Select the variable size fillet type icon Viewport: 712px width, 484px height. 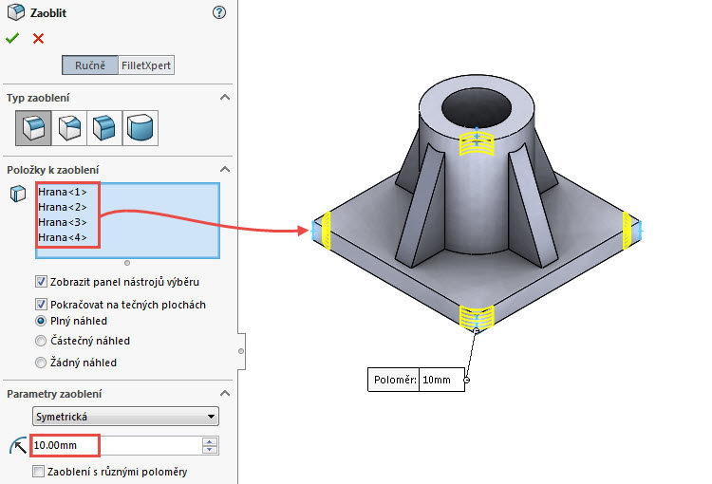click(x=69, y=127)
